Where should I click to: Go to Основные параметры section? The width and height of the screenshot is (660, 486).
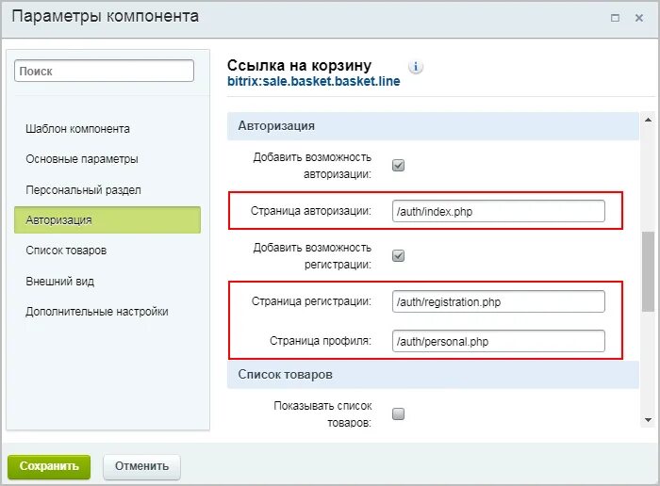(82, 159)
